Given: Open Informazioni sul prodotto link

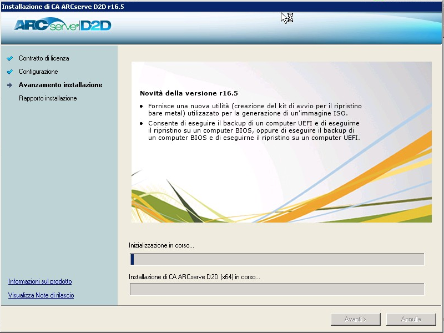Looking at the screenshot, I should pyautogui.click(x=40, y=281).
